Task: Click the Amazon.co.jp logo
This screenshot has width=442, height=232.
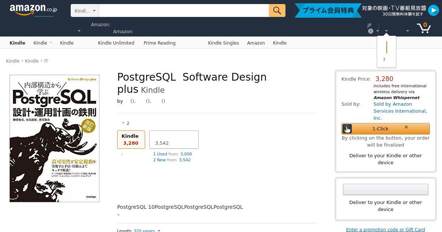Action: (33, 10)
